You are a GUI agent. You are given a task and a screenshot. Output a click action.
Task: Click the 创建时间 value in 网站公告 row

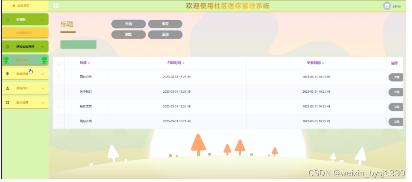[x=177, y=77]
